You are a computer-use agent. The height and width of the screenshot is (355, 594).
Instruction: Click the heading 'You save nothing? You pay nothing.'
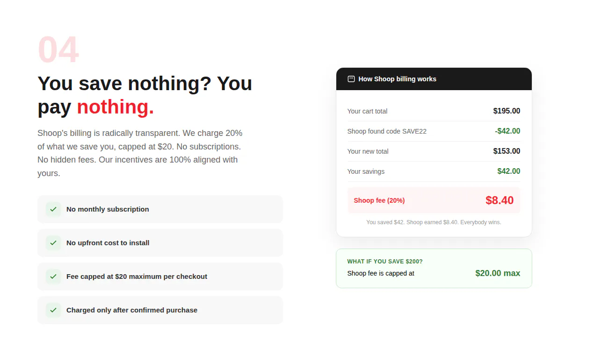point(145,95)
